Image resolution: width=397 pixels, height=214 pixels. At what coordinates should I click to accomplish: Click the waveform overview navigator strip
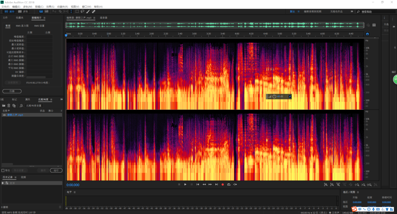(x=215, y=25)
